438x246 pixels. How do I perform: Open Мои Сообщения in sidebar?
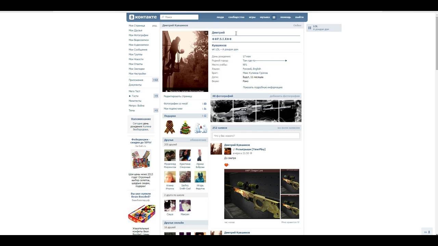(x=138, y=50)
